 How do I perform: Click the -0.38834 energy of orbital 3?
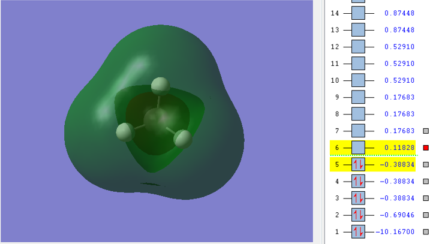[397, 198]
